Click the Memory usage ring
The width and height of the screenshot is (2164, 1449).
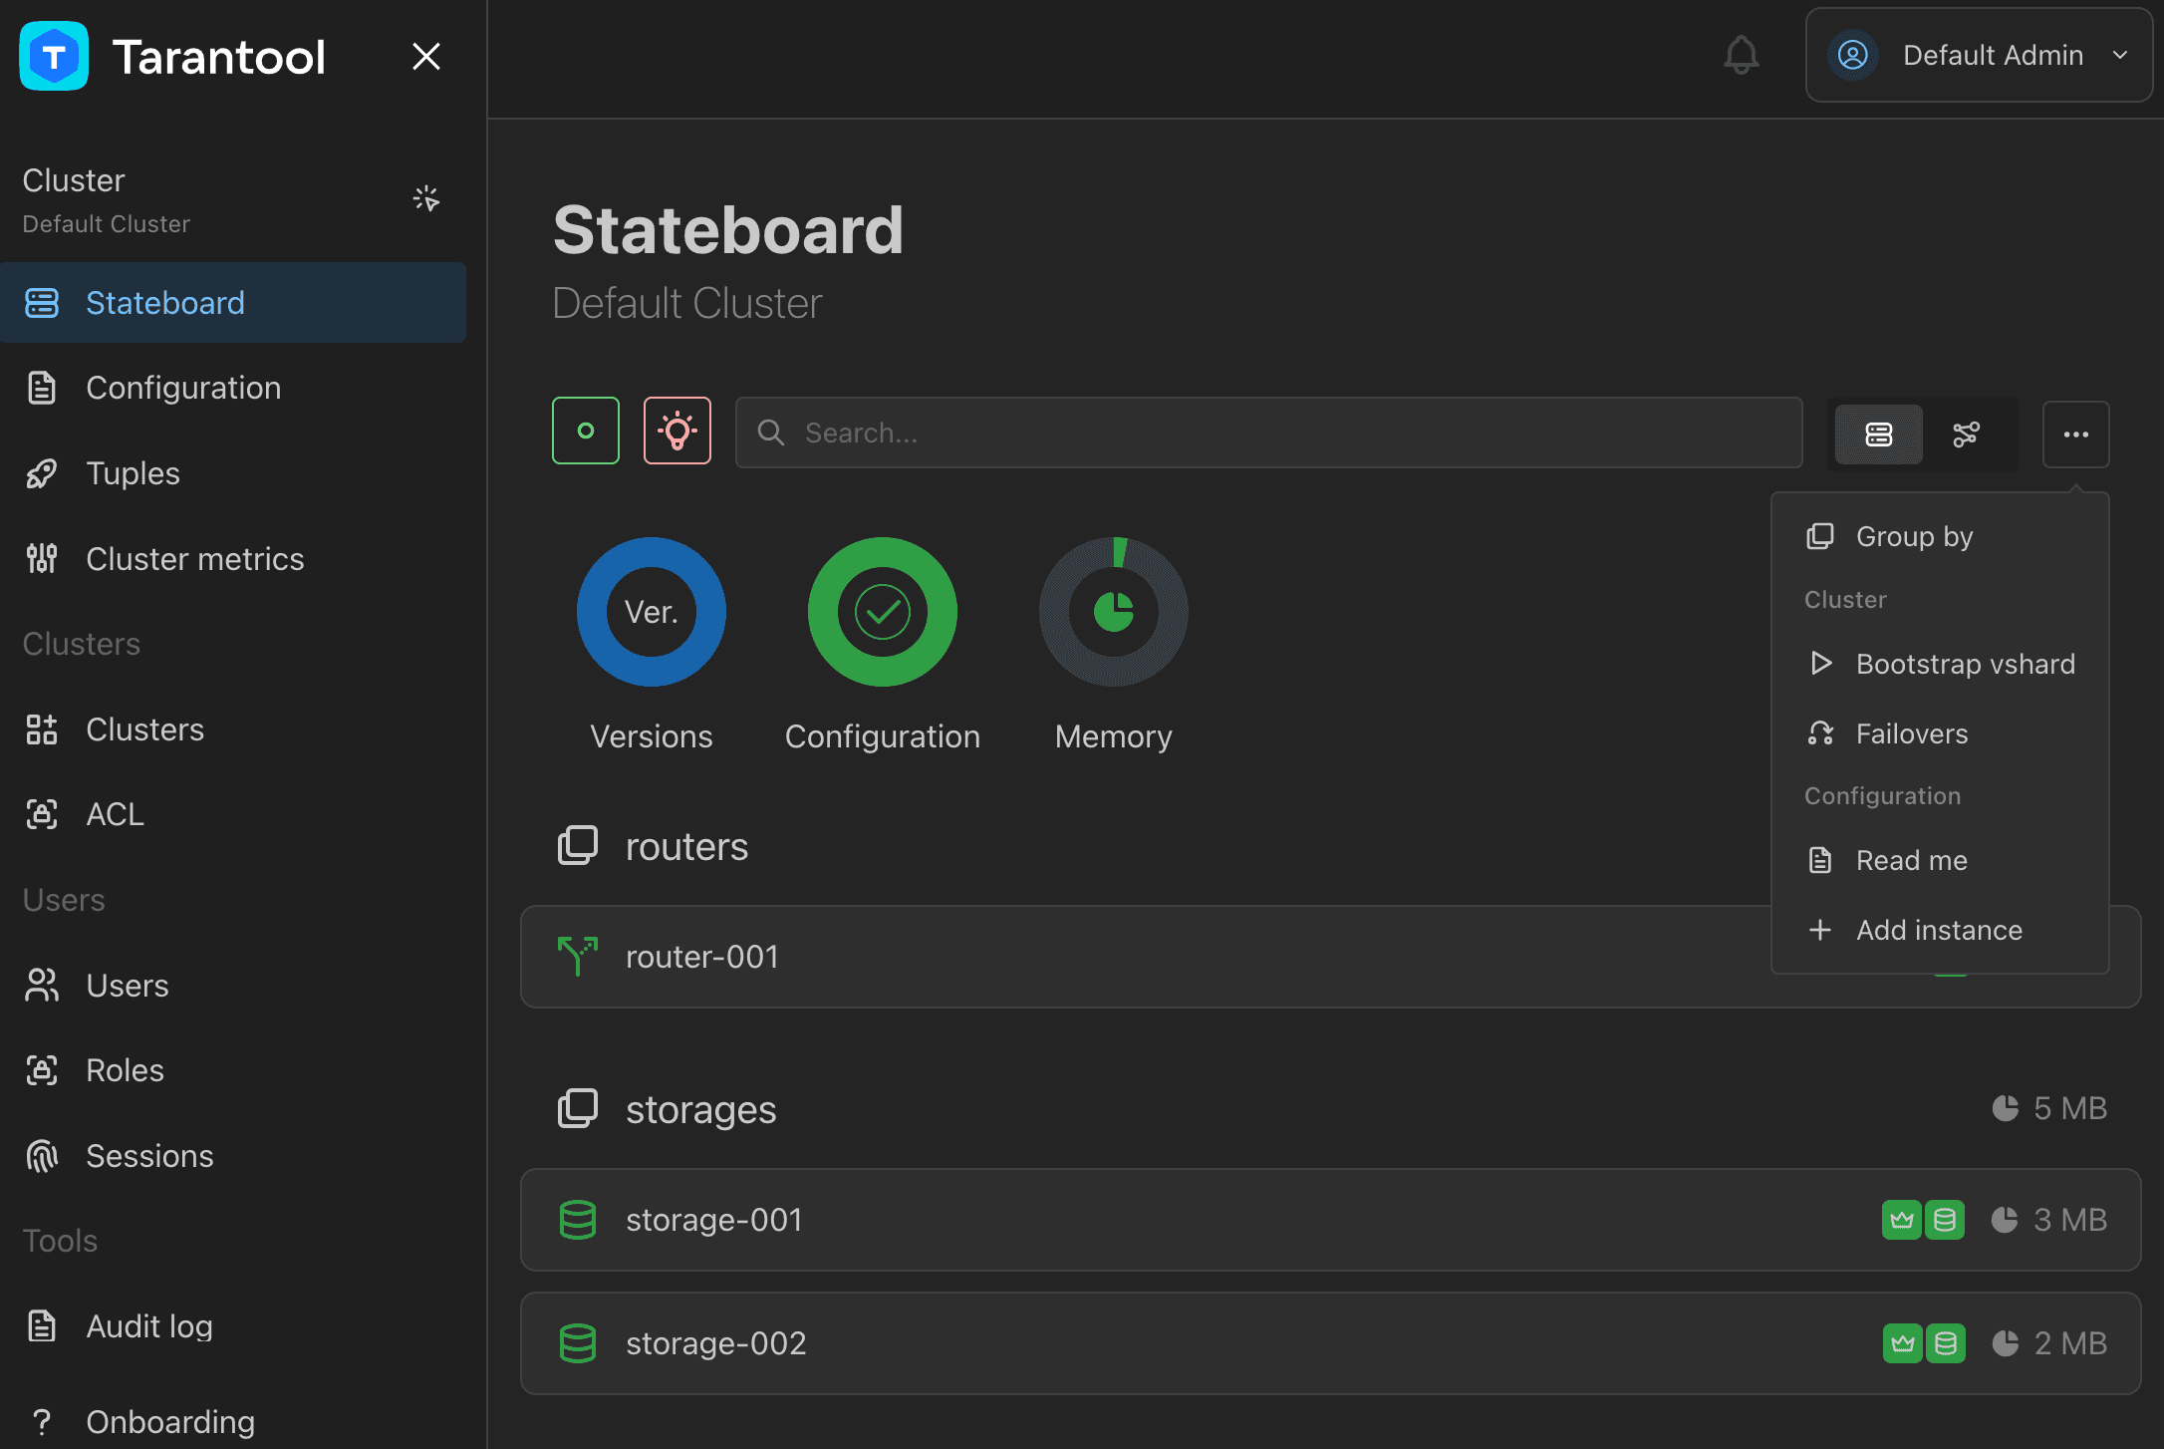point(1114,612)
